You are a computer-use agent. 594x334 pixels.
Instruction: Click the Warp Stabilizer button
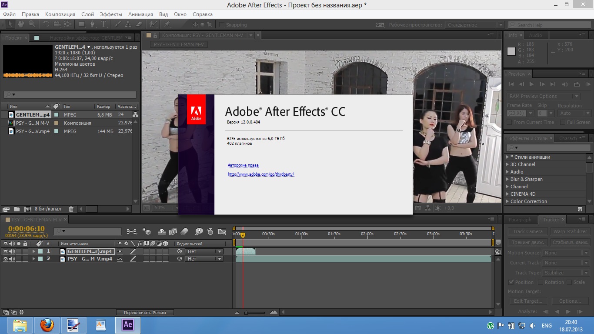pos(571,231)
